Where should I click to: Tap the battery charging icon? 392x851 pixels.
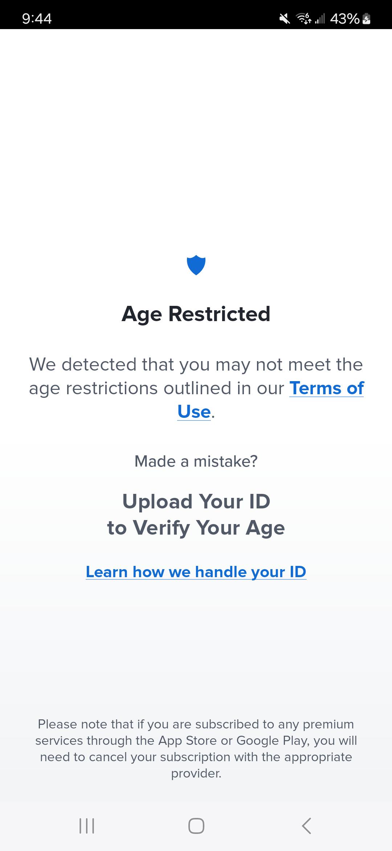(366, 19)
